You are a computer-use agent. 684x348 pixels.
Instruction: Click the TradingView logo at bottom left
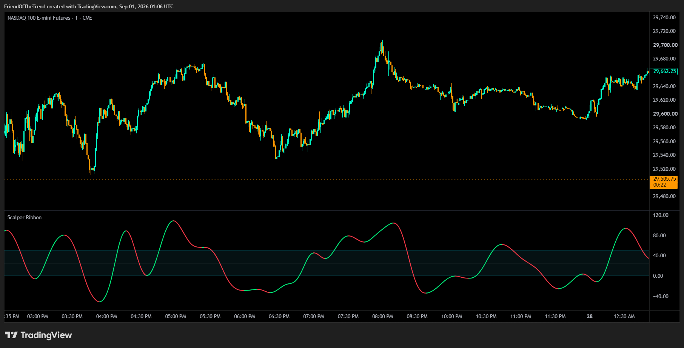coord(38,335)
